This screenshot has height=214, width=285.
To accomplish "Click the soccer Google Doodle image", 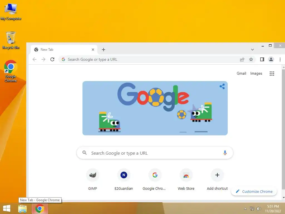I will pos(155,108).
